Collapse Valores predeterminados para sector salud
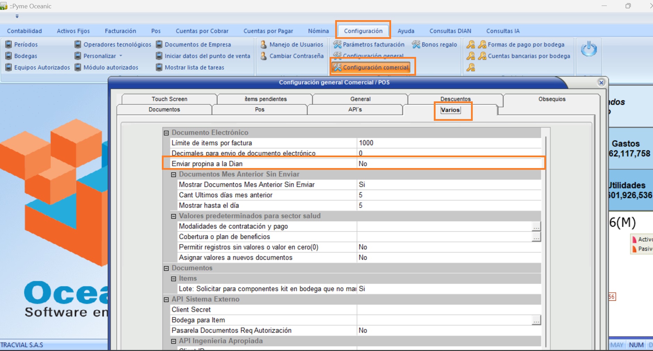 tap(174, 216)
